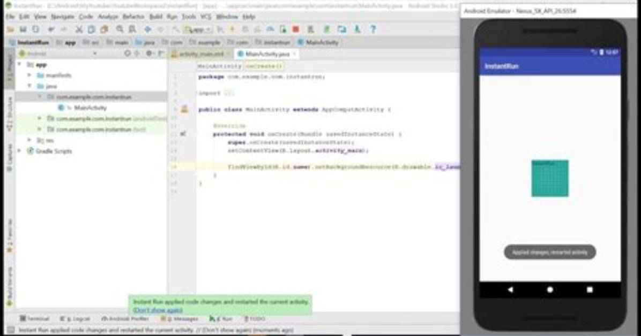Open the VCS menu

click(206, 17)
